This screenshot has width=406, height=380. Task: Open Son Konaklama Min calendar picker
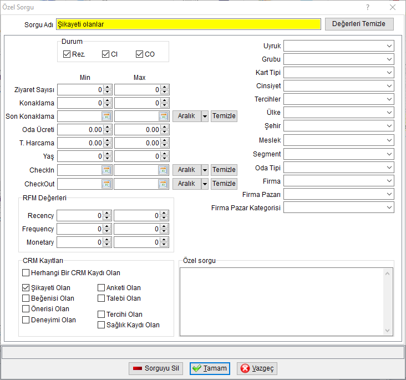coord(106,116)
